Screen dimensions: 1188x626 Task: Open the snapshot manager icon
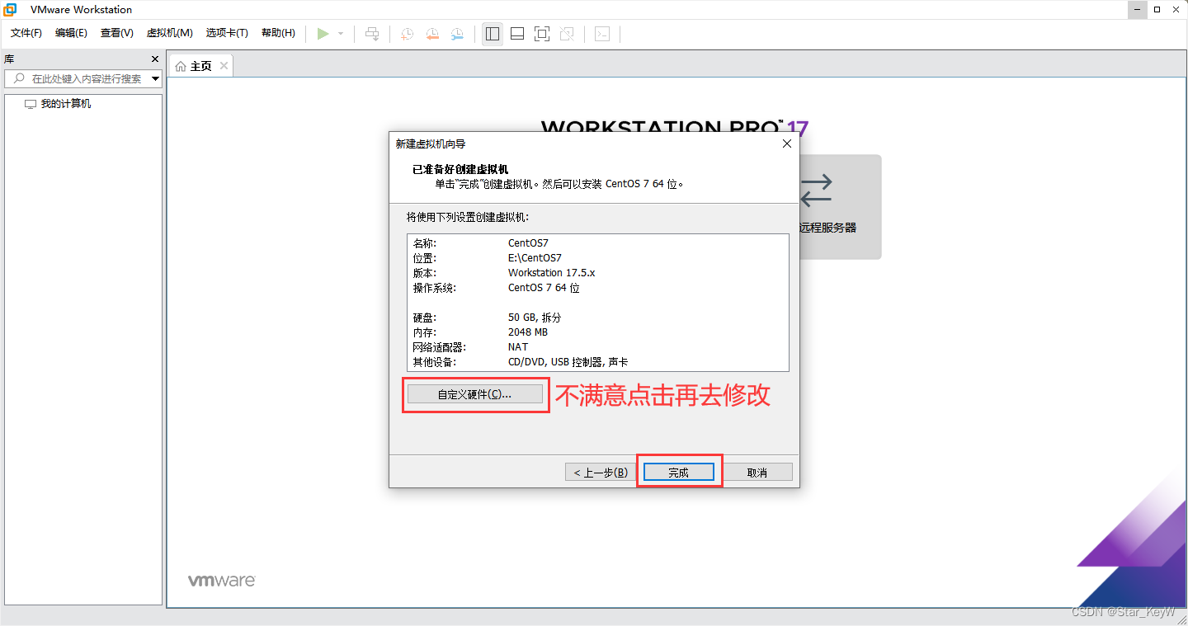pyautogui.click(x=457, y=34)
